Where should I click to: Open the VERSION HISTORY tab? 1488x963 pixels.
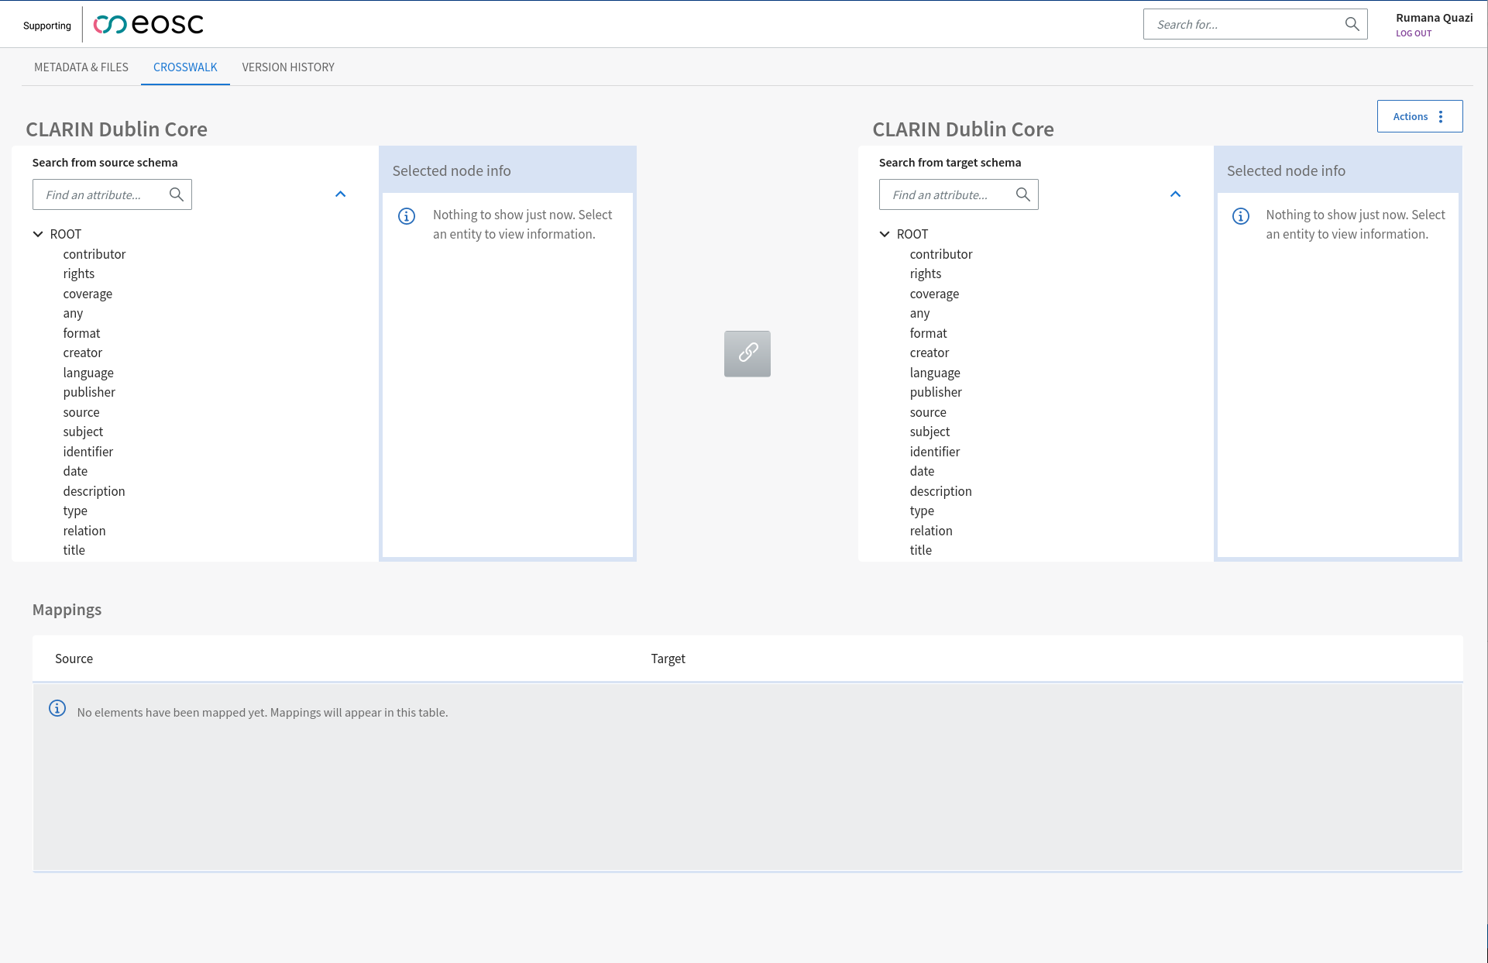pos(287,67)
